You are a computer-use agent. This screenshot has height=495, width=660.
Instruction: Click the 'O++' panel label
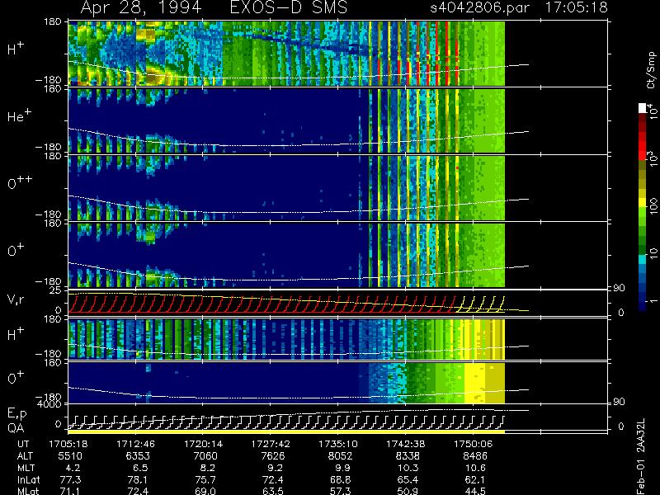click(19, 182)
